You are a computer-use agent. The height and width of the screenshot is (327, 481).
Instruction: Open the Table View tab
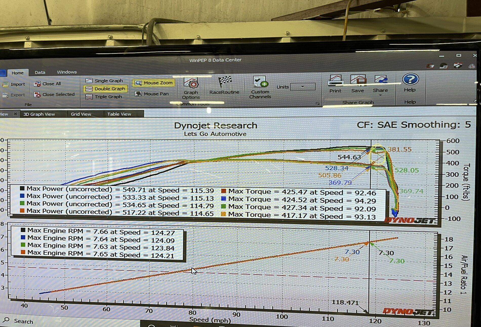click(119, 114)
